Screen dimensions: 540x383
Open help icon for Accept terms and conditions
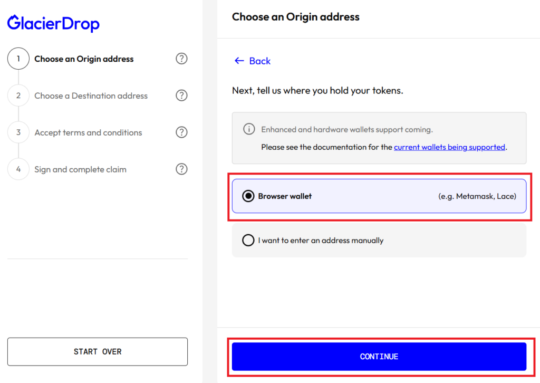(x=181, y=132)
